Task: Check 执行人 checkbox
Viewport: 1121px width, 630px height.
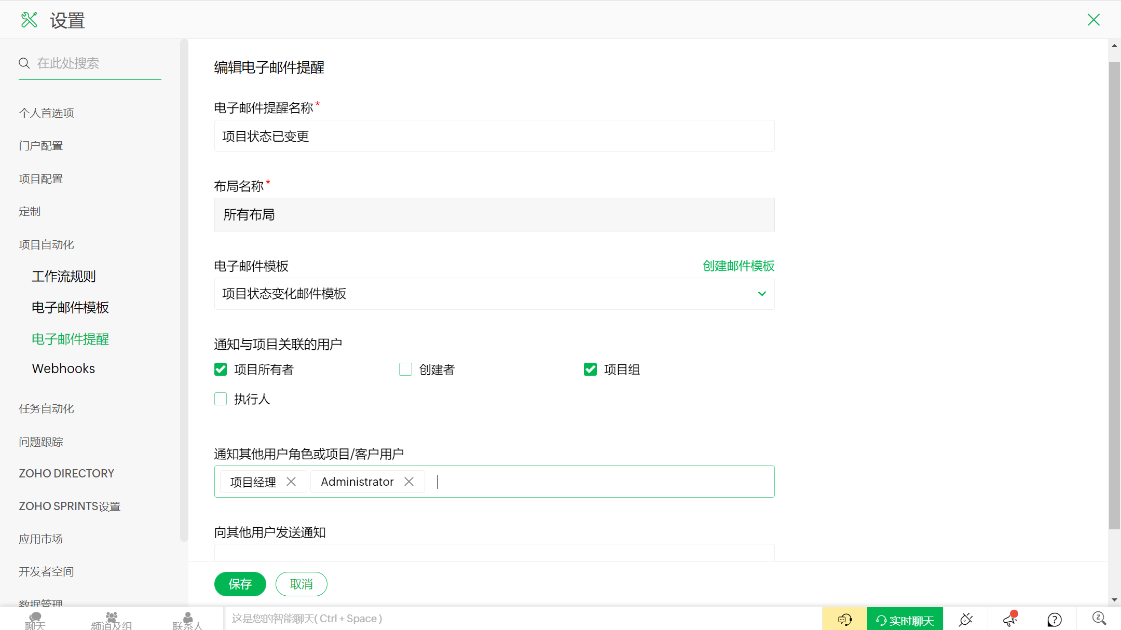Action: [221, 399]
